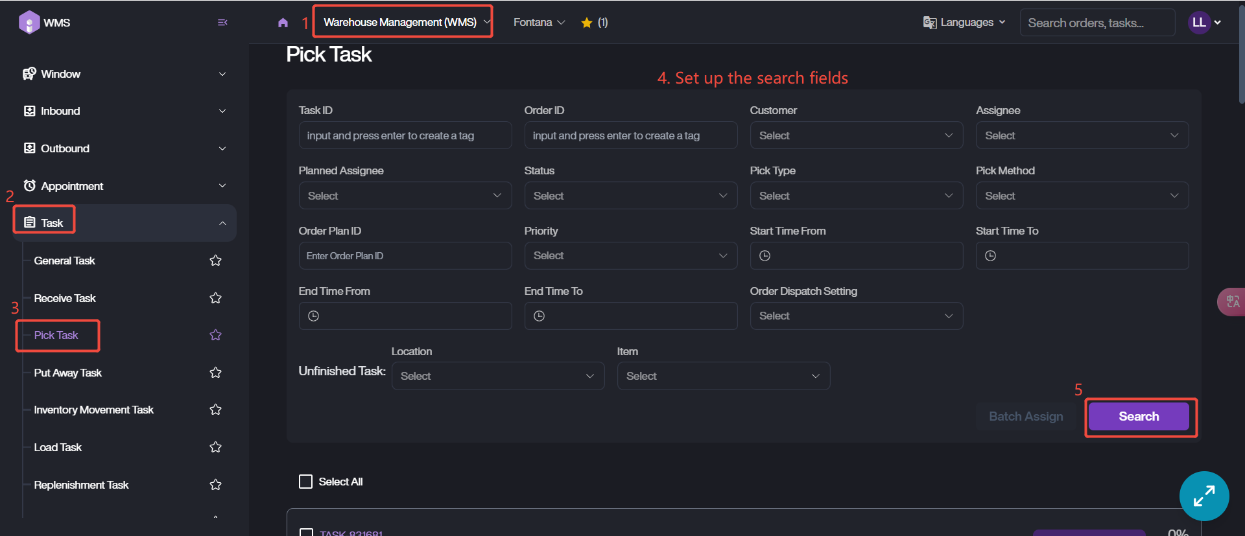Toggle the Receive Task favorite star
This screenshot has height=536, width=1245.
[x=216, y=298]
